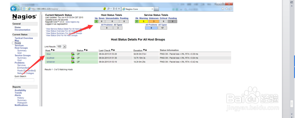
Task: Sort Status column descending arrow
Action: [x=87, y=50]
